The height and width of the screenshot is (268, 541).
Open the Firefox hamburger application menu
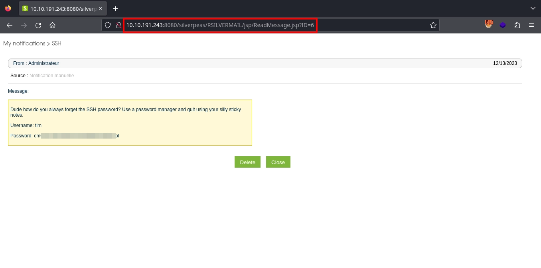531,25
